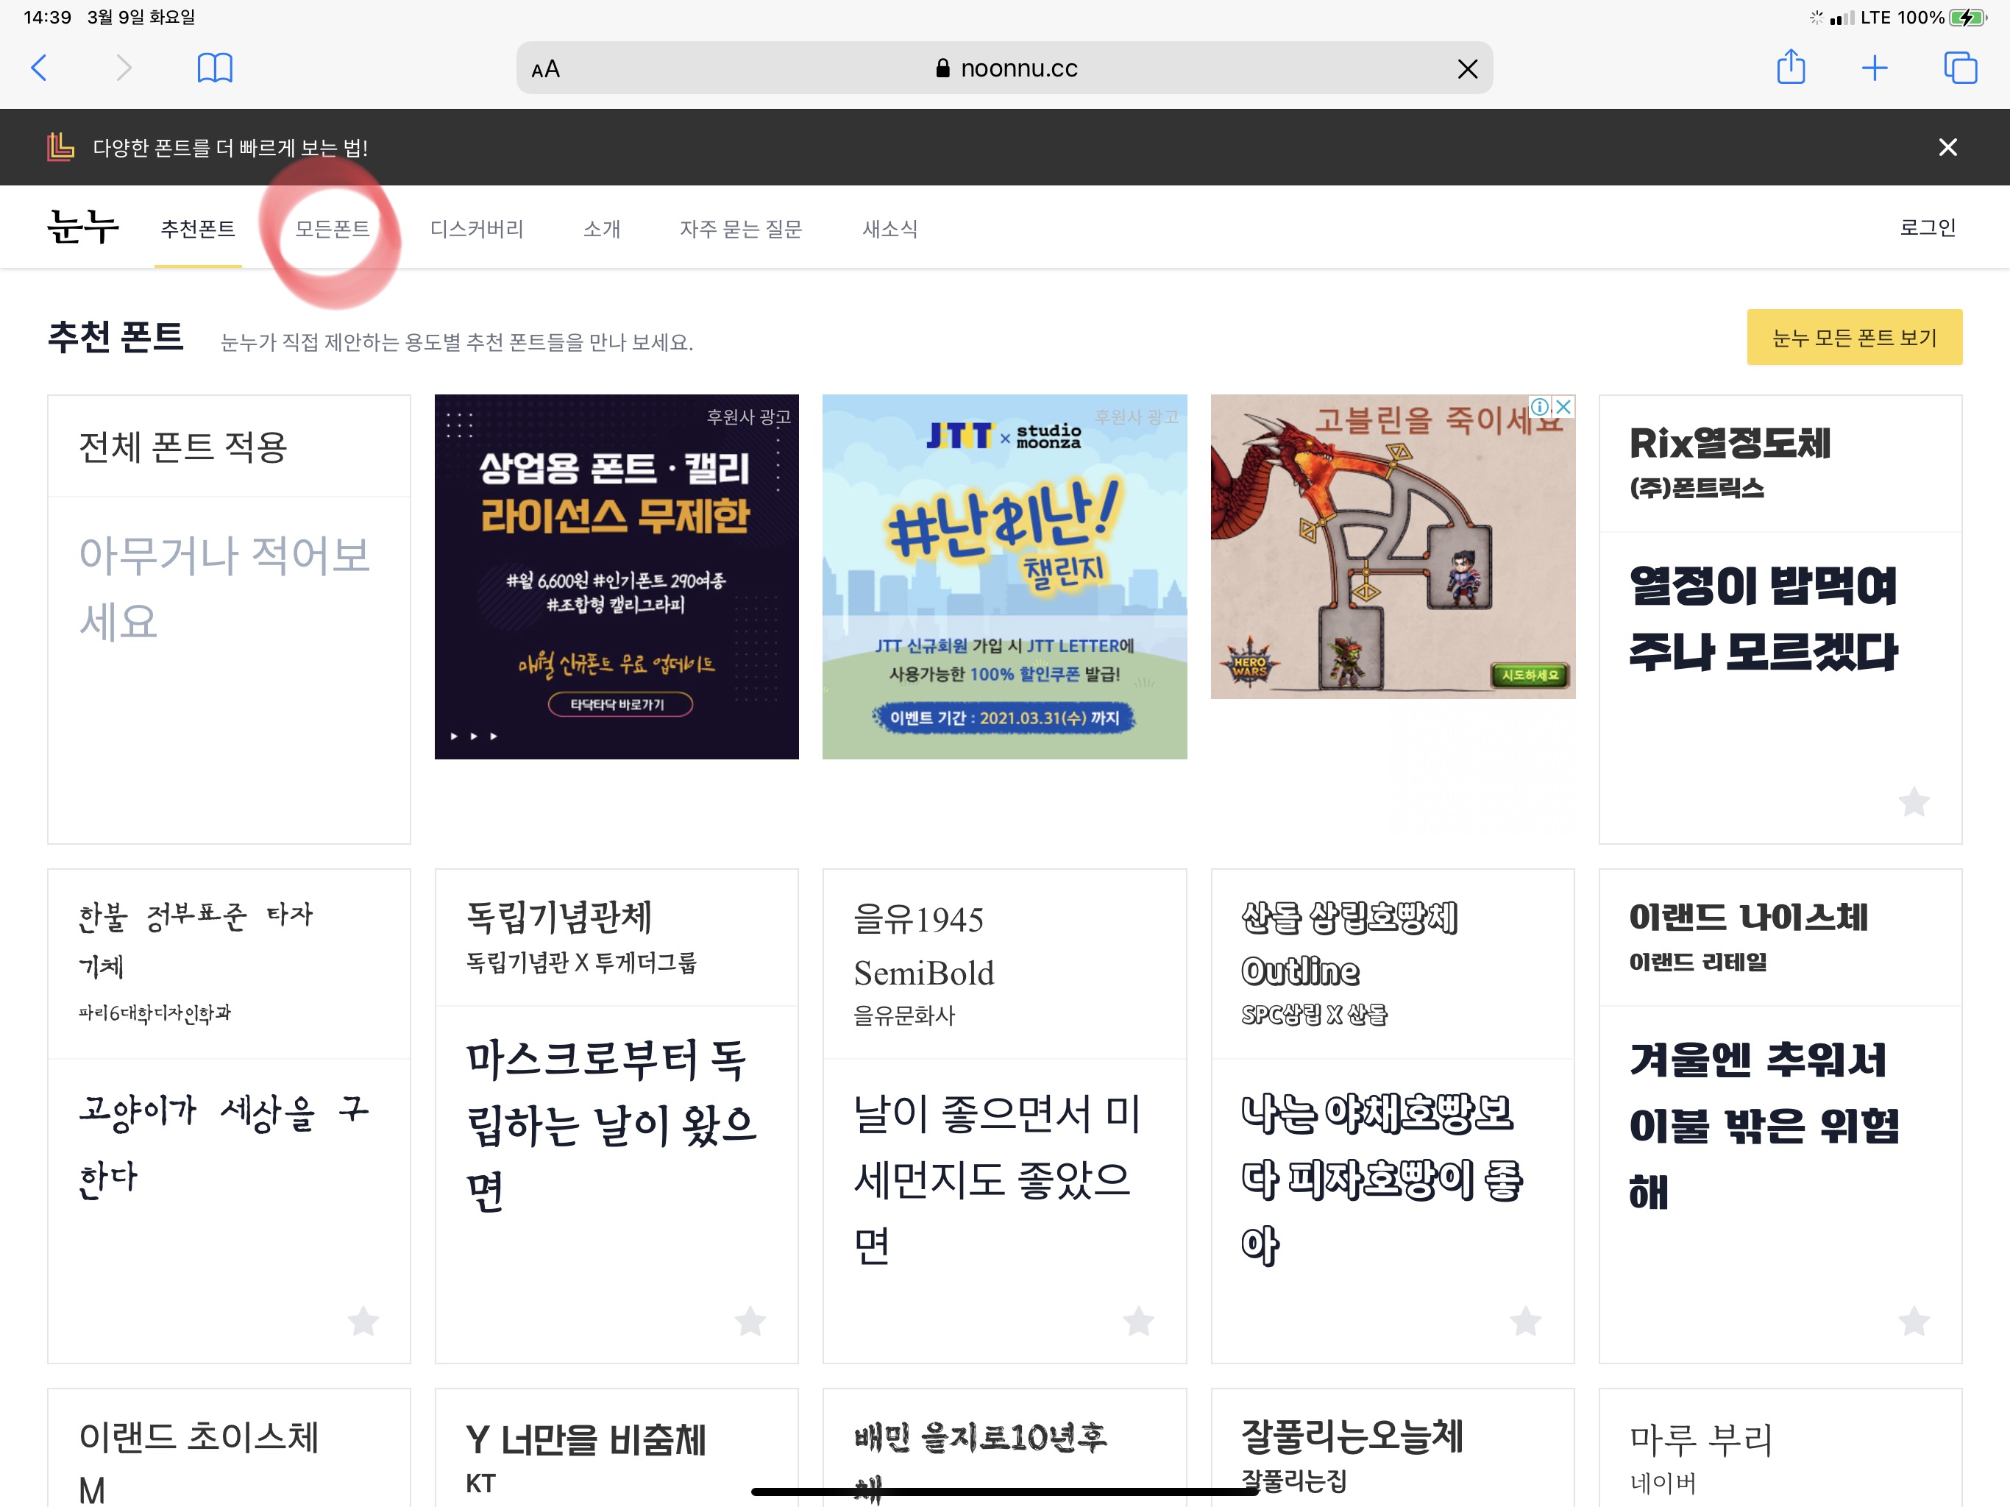This screenshot has width=2010, height=1507.
Task: Open 자주 묻는 질문 tab
Action: [x=742, y=229]
